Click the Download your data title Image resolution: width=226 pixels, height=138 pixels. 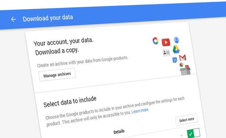click(48, 18)
